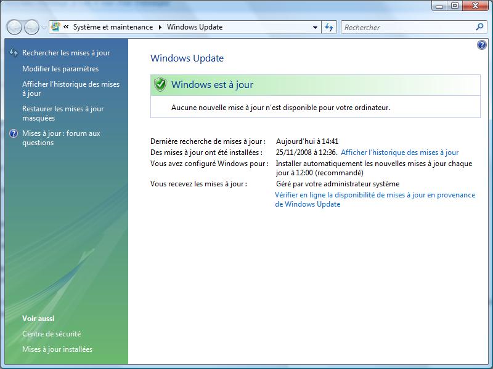Click the update arrows icon in sidebar
Viewport: 493px width, 369px height.
14,52
